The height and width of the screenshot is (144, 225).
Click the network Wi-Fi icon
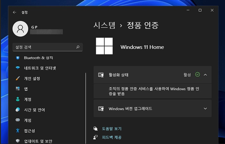pos(18,68)
